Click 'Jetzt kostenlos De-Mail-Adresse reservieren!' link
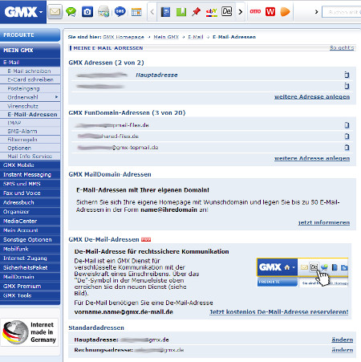Viewport: 361px width, 362px height. tap(279, 311)
